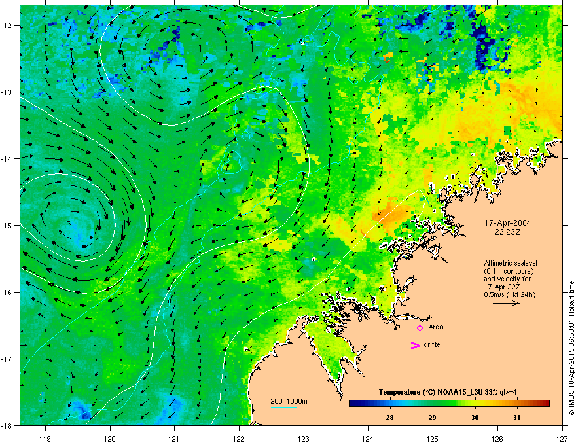Click the temperature color bar

point(449,404)
